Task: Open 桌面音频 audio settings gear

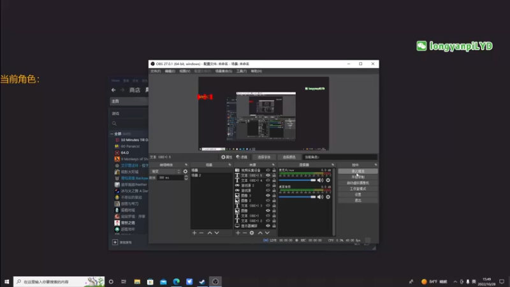Action: point(328,197)
